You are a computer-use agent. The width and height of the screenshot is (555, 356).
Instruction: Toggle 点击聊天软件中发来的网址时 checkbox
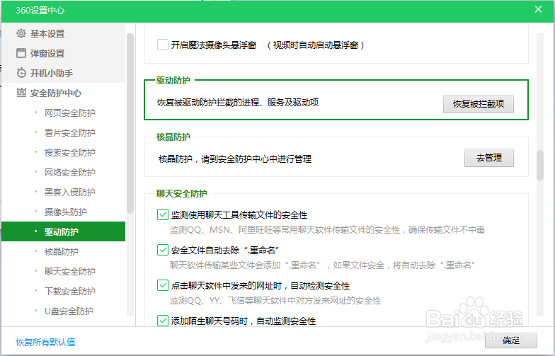(x=163, y=285)
